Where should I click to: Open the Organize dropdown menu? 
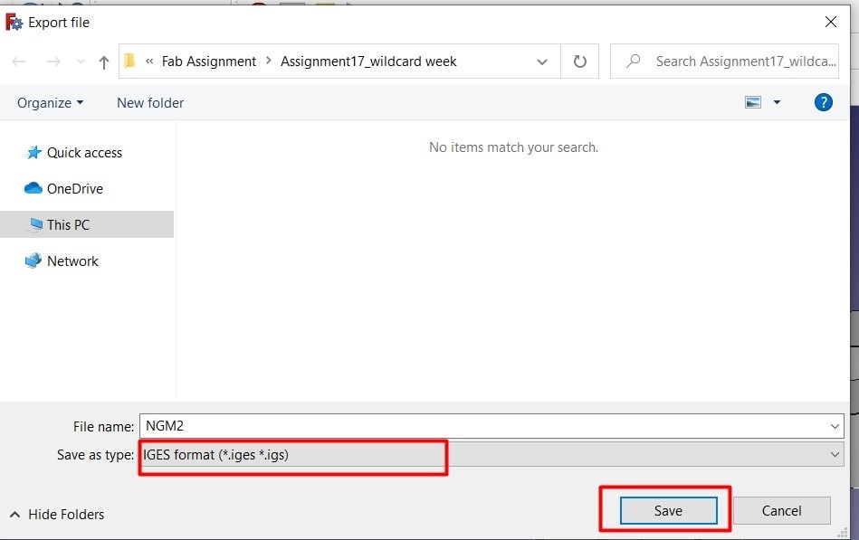click(x=51, y=103)
